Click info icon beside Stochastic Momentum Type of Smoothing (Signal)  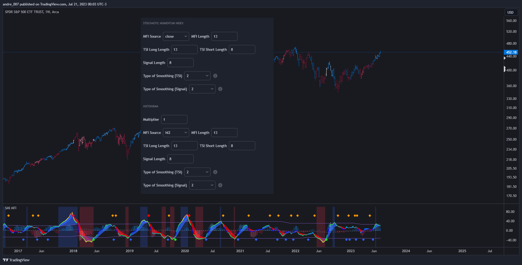click(x=220, y=89)
